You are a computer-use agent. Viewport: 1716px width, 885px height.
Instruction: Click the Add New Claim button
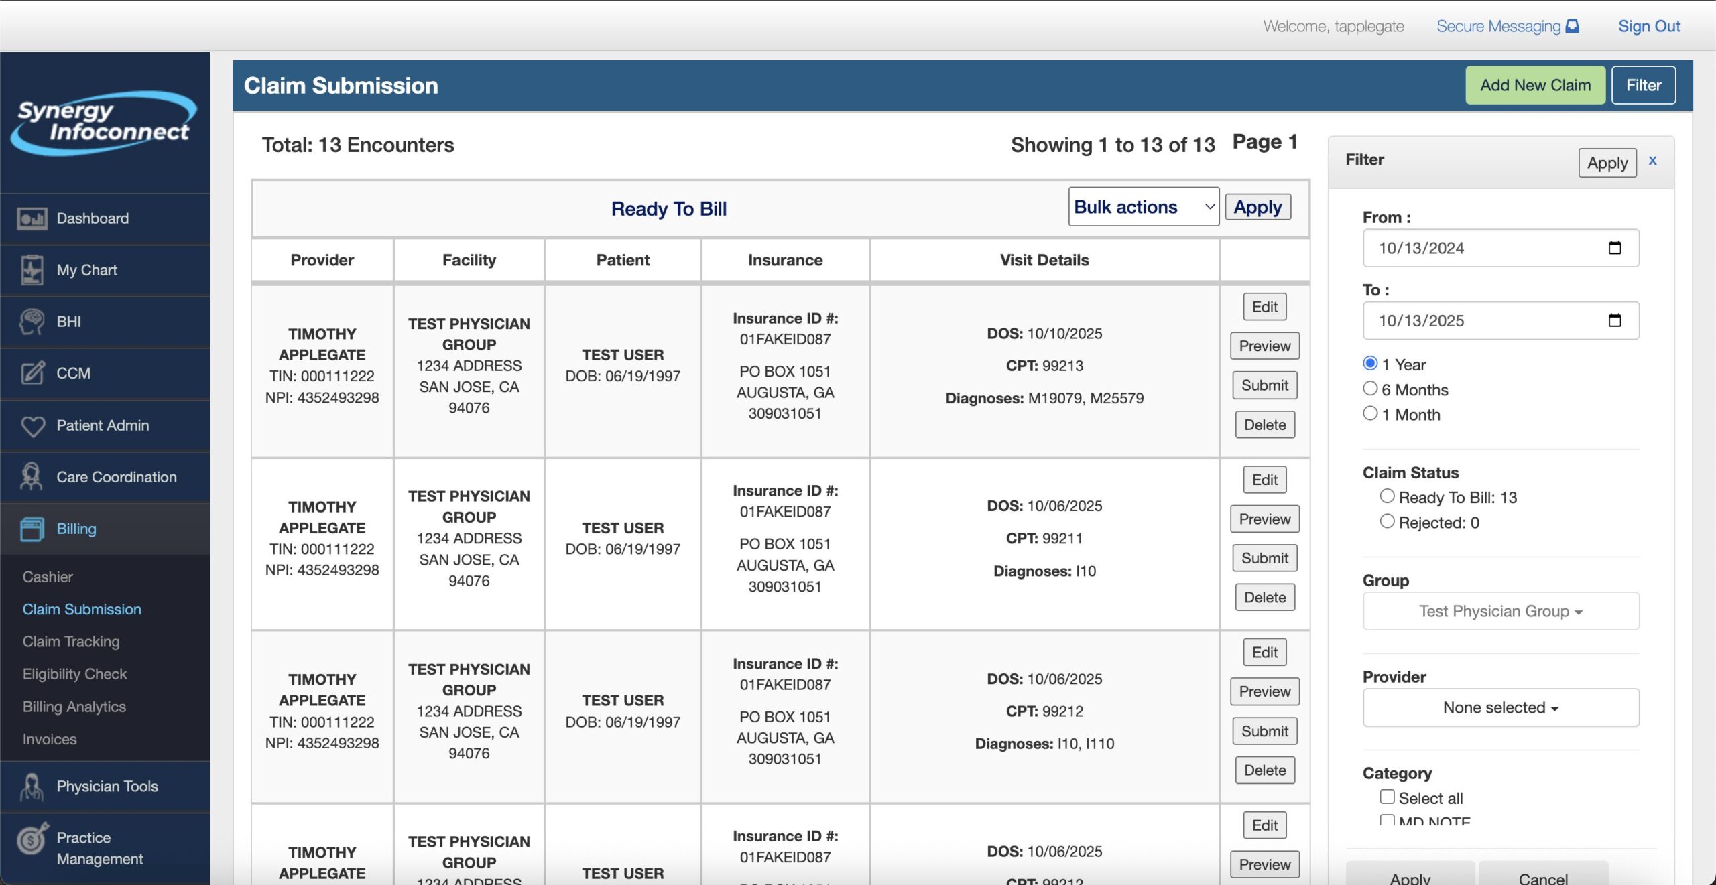click(x=1534, y=85)
